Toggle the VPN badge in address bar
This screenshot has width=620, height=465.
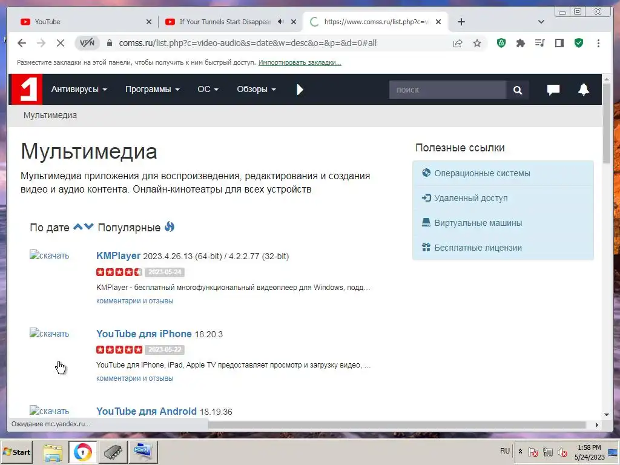pos(87,43)
